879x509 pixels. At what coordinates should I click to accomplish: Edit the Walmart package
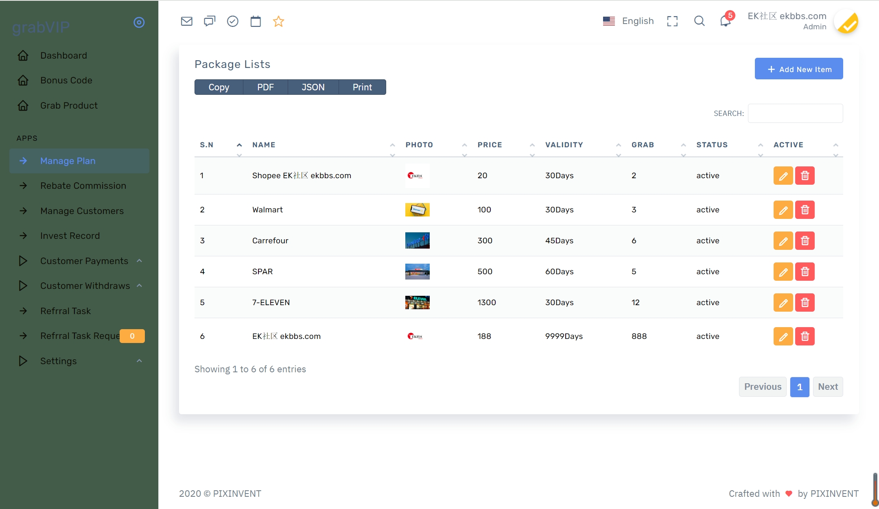point(783,210)
